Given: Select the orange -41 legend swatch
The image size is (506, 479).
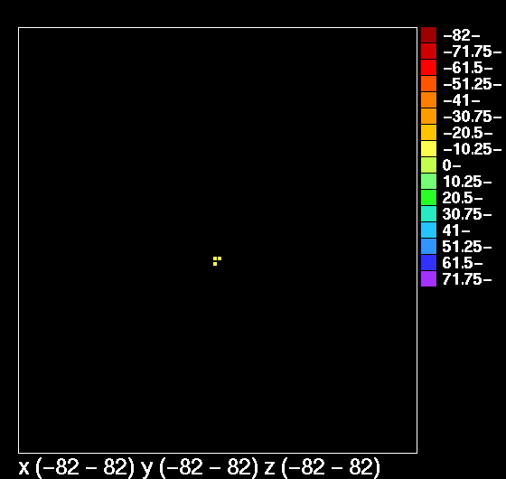Looking at the screenshot, I should [428, 100].
